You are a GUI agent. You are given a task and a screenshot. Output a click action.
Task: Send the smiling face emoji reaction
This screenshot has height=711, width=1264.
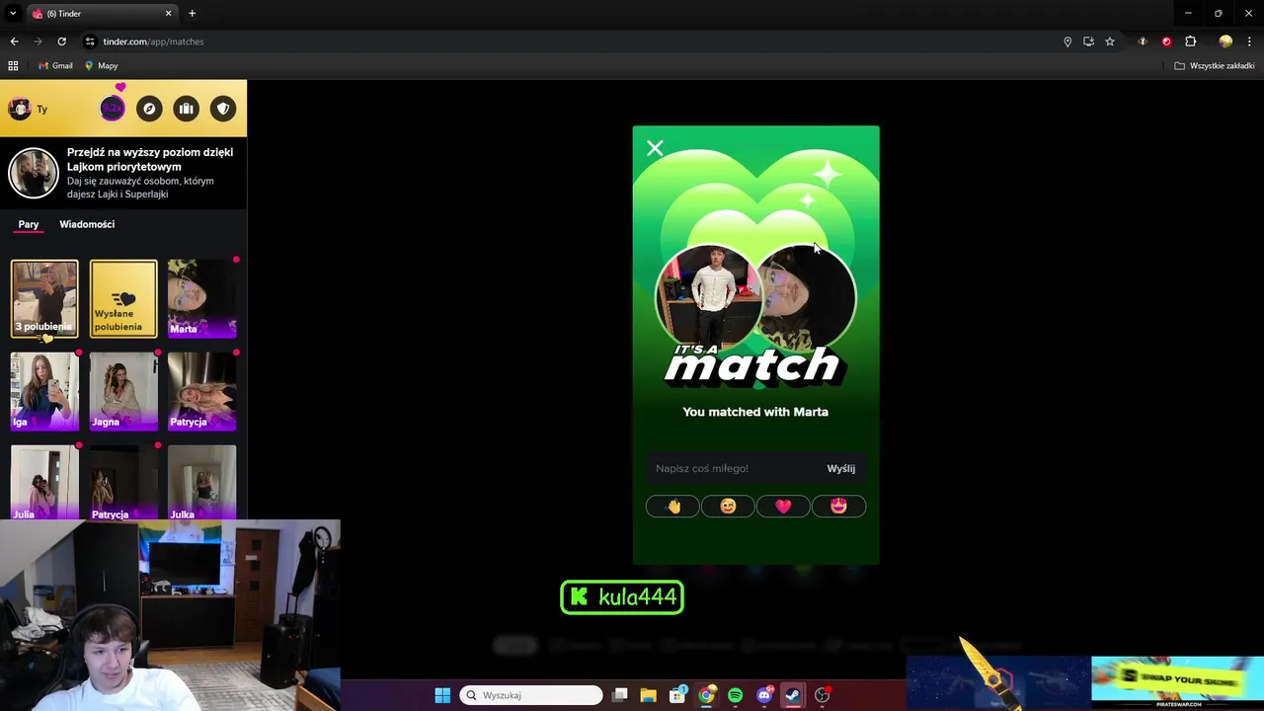pos(728,507)
